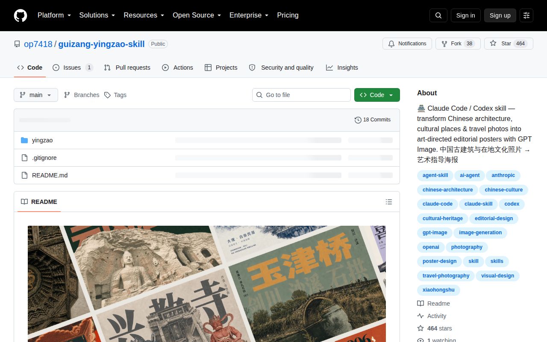This screenshot has height=342, width=547.
Task: Select the claude-skill topic tag
Action: [478, 204]
